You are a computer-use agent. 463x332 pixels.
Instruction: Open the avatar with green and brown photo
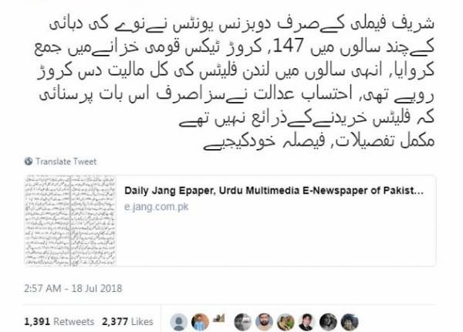click(286, 322)
